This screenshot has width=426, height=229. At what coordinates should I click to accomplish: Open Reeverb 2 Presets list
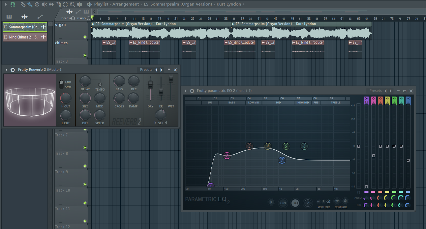click(146, 70)
